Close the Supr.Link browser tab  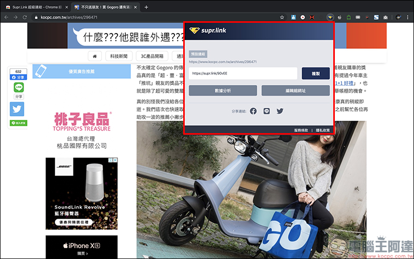tap(67, 7)
